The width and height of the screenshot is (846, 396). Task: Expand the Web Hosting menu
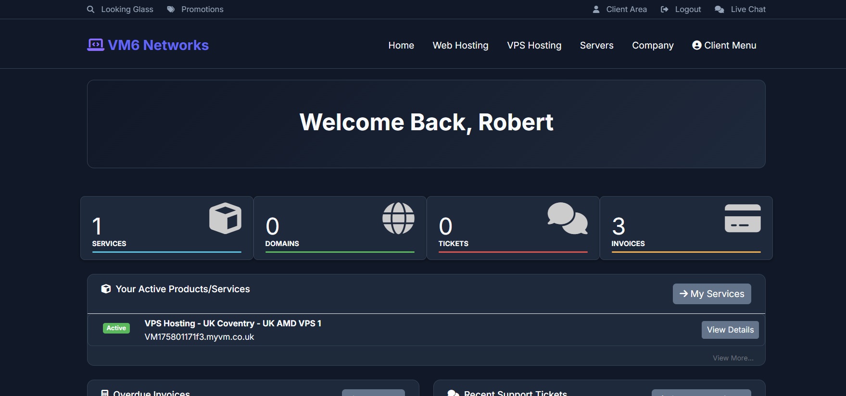[x=460, y=45]
